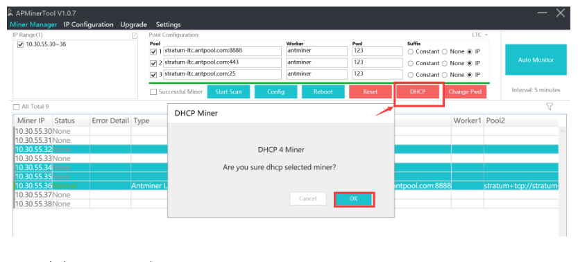Click the Auto Monitor button
The image size is (578, 262).
pos(536,60)
